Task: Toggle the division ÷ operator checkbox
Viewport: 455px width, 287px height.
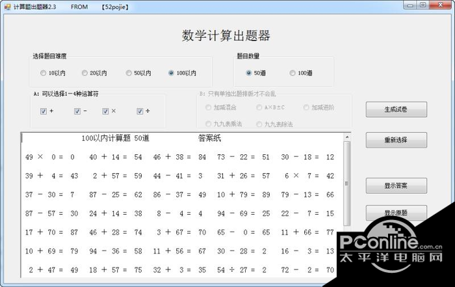Action: (140, 111)
